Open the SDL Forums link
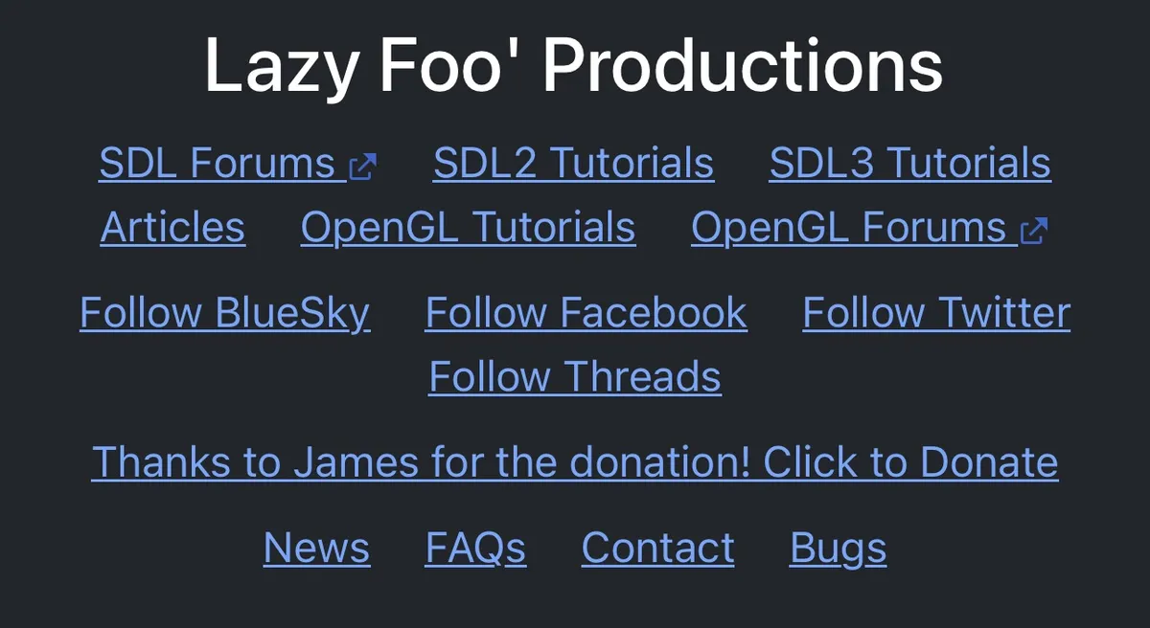This screenshot has width=1150, height=628. (238, 164)
